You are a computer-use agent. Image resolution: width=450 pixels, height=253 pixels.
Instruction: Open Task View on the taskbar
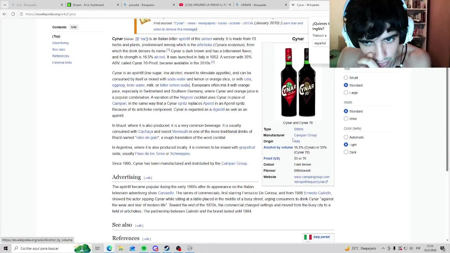[x=97, y=248]
